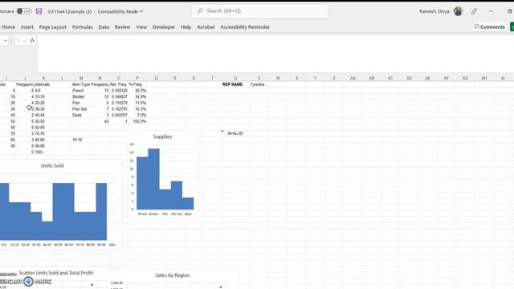Open the Accessibility Reminder tab

point(245,26)
